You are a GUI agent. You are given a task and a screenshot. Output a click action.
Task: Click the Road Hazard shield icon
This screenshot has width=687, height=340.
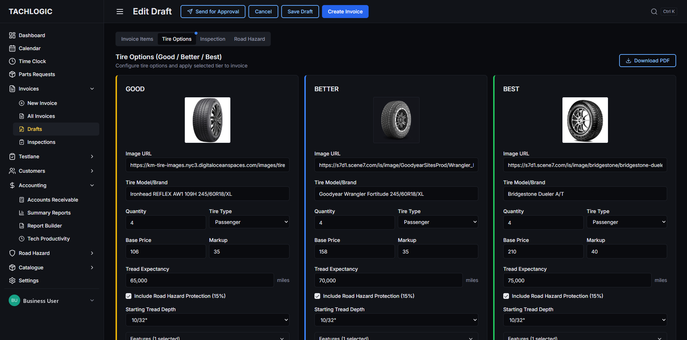tap(12, 253)
